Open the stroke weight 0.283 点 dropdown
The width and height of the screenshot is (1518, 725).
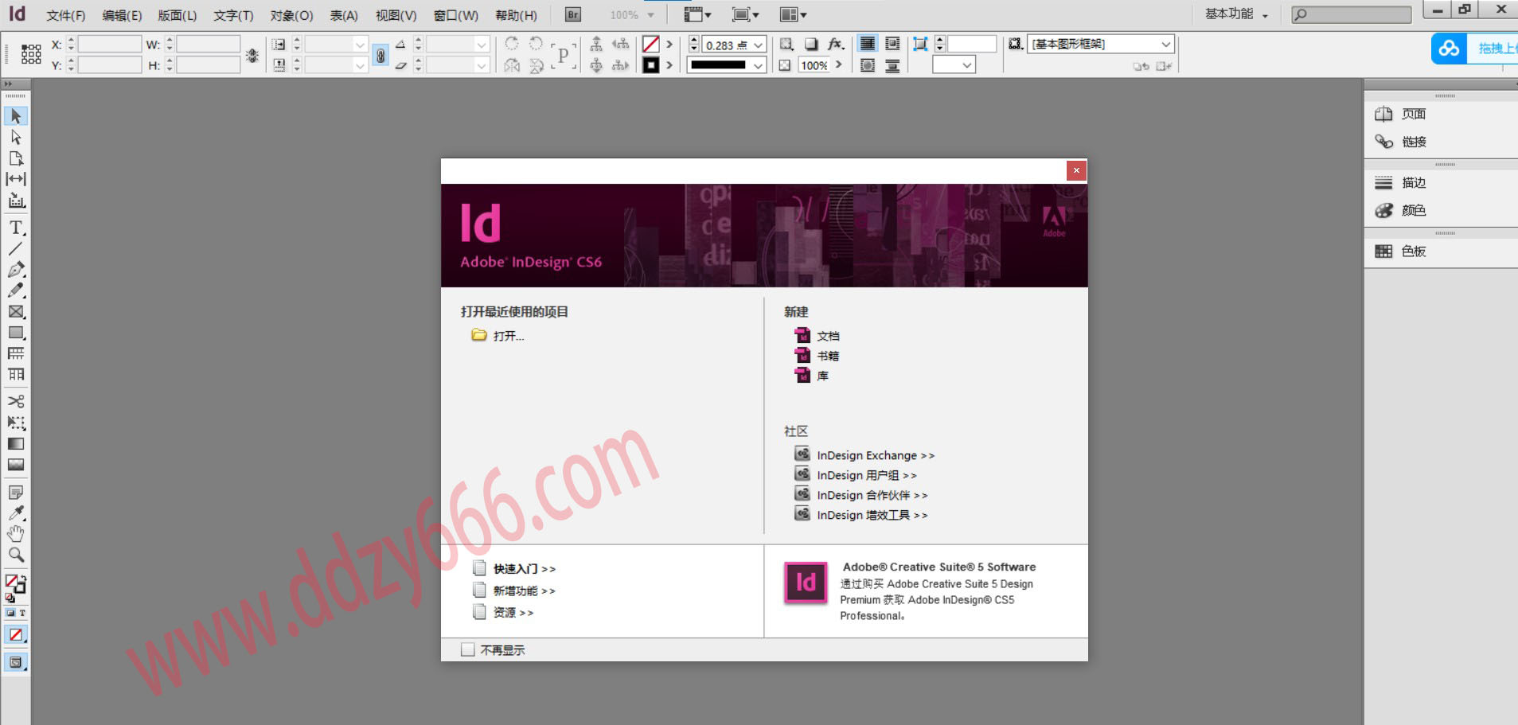point(759,45)
